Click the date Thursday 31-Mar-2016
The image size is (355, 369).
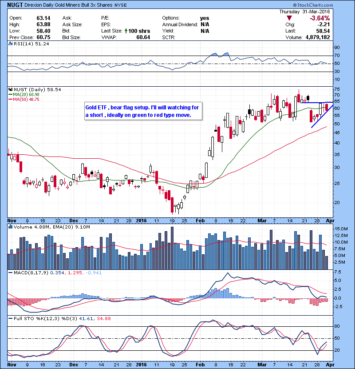point(304,12)
